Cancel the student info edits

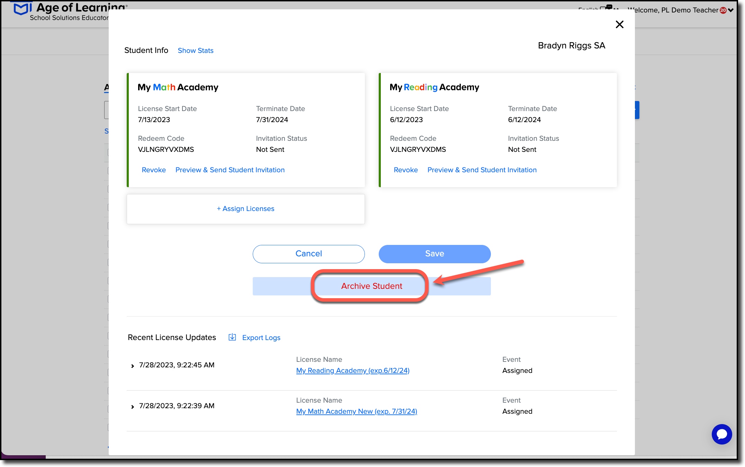point(308,254)
